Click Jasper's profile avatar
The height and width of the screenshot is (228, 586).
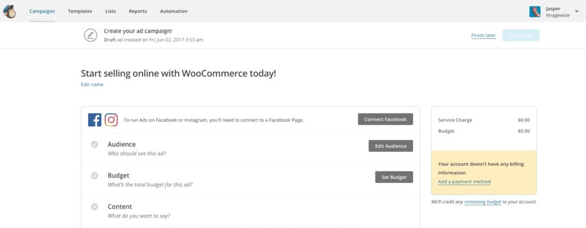pos(535,11)
